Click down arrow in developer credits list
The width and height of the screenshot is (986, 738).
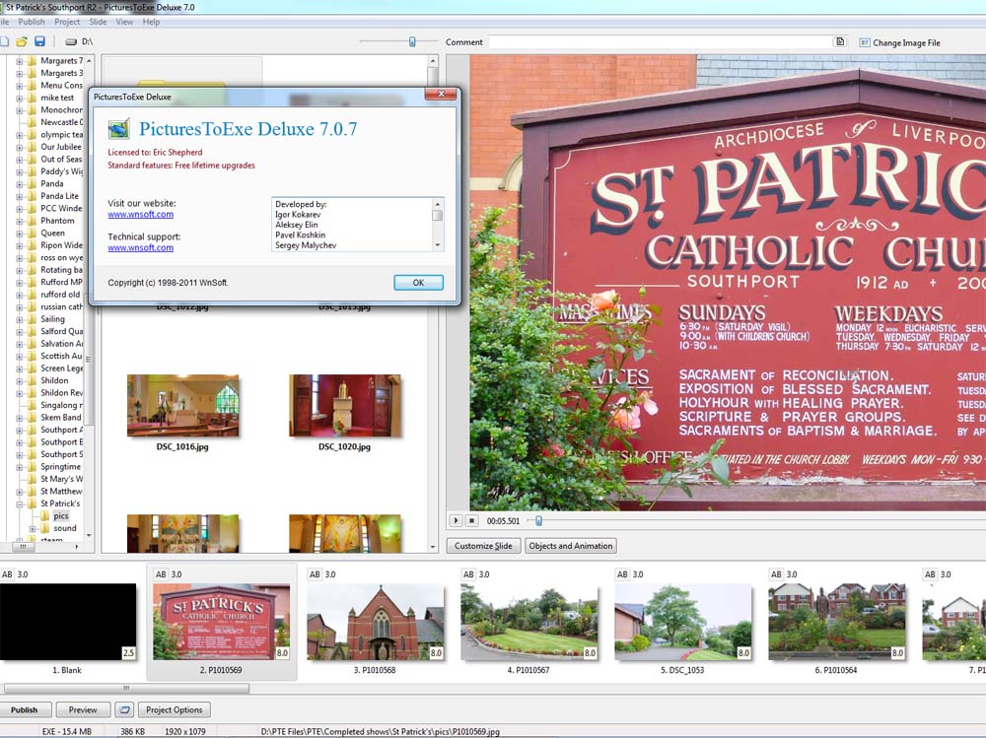pos(438,245)
